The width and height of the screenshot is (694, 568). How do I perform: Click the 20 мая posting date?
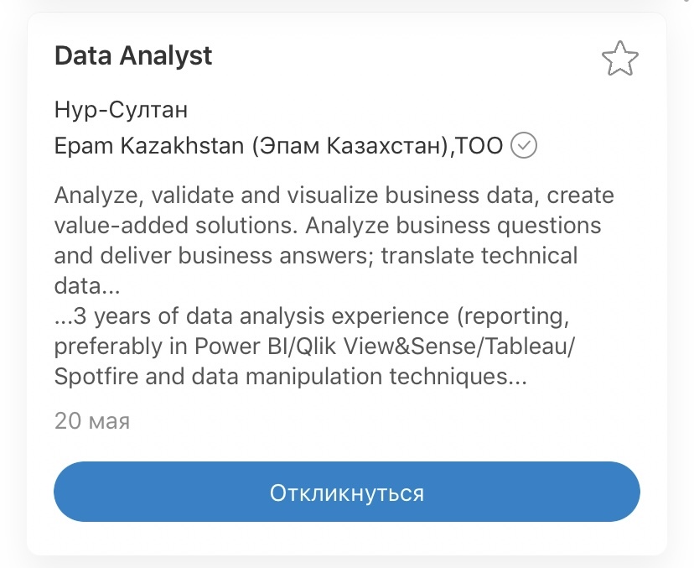[x=92, y=421]
